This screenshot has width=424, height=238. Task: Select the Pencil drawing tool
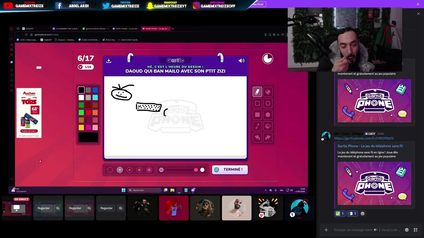pos(257,92)
